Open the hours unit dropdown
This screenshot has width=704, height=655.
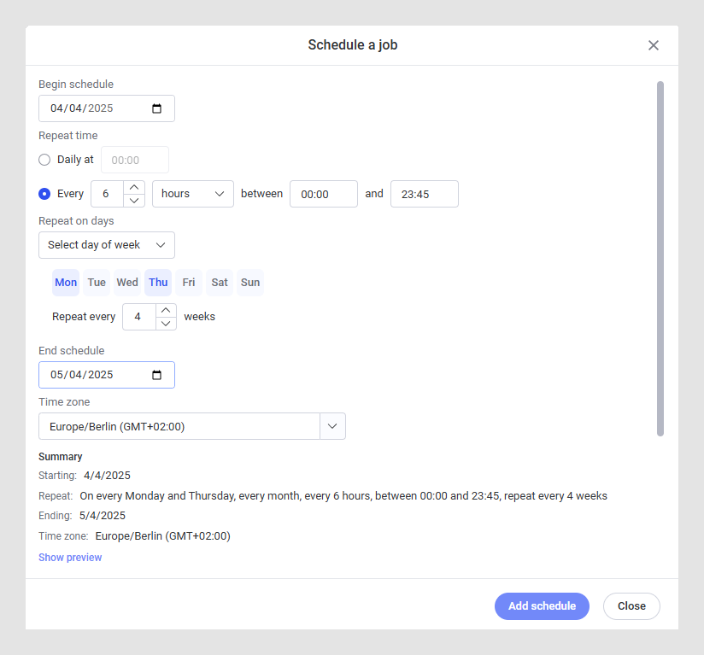193,194
